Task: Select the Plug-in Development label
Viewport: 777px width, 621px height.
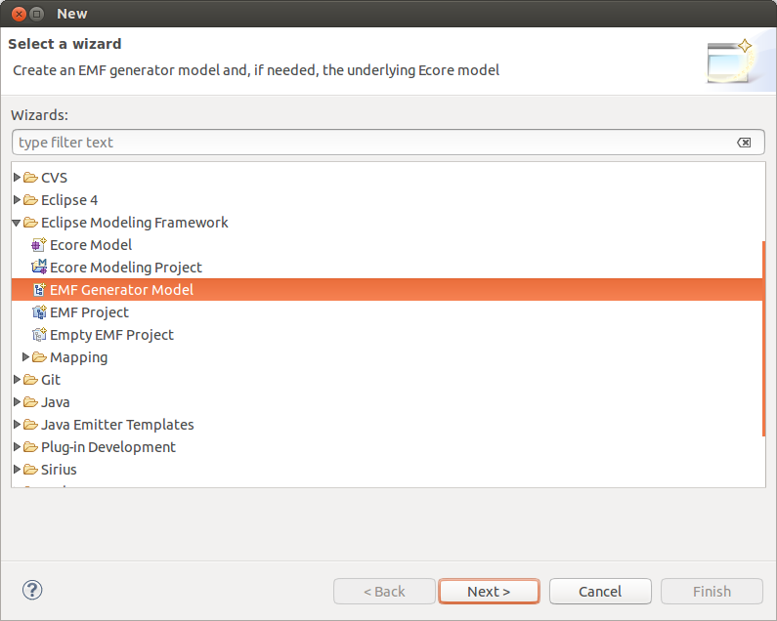Action: (x=108, y=447)
